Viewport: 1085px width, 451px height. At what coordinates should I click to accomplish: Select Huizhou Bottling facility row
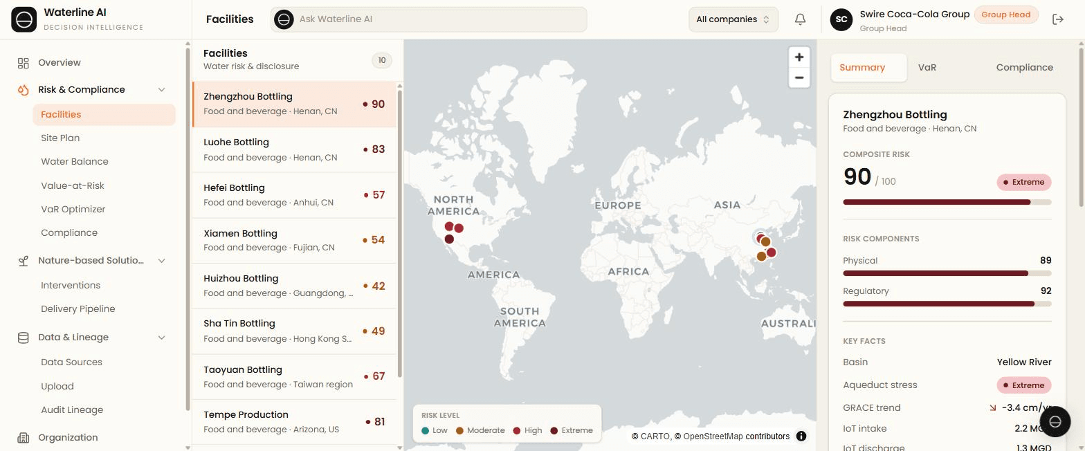294,286
